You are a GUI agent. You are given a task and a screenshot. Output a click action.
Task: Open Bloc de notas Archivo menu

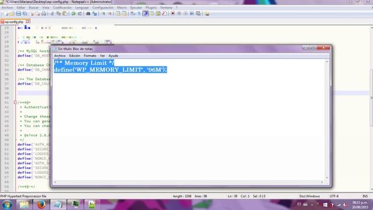(59, 56)
